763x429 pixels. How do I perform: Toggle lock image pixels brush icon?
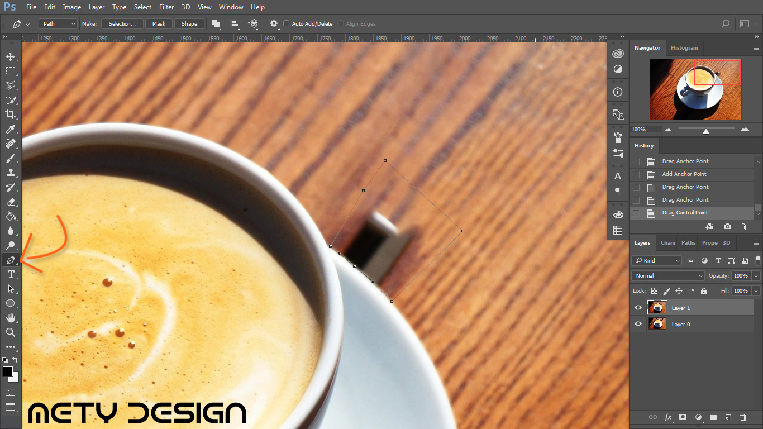click(666, 291)
